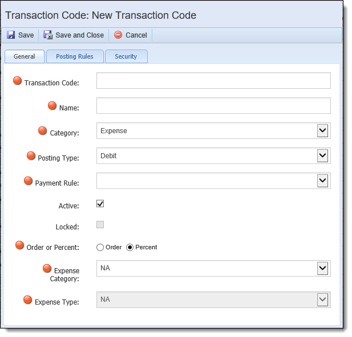This screenshot has height=337, width=352.
Task: Select the Percent radio button
Action: click(x=130, y=248)
